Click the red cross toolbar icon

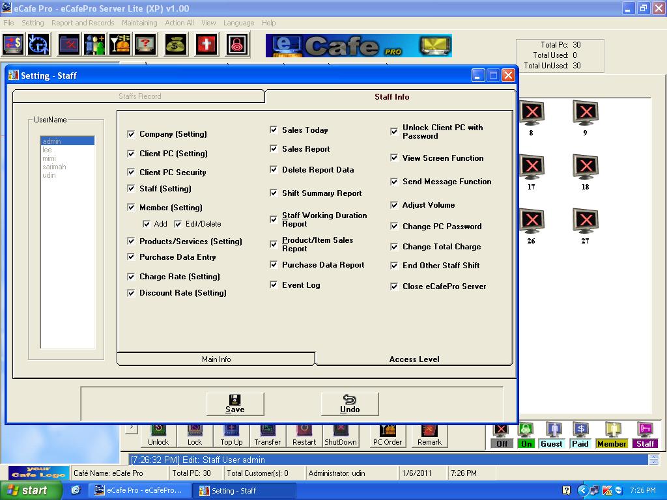(x=206, y=44)
